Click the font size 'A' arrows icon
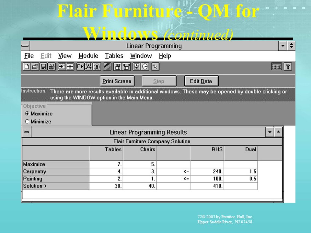This screenshot has height=233, width=311. (x=88, y=67)
